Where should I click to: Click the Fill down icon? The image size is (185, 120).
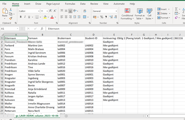[176, 13]
